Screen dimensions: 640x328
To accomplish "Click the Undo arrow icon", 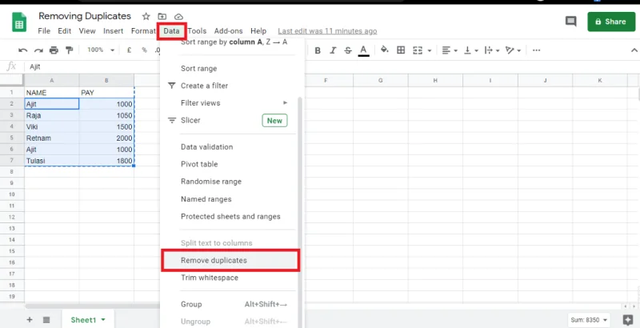I will click(x=23, y=50).
